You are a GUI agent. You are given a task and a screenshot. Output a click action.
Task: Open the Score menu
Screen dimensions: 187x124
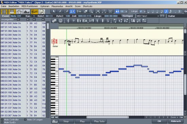tap(78, 6)
